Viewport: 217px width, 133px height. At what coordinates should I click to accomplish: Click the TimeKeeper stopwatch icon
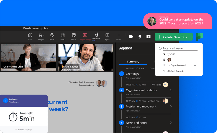(x=13, y=117)
